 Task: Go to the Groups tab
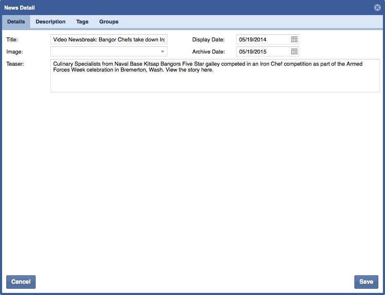pyautogui.click(x=109, y=22)
